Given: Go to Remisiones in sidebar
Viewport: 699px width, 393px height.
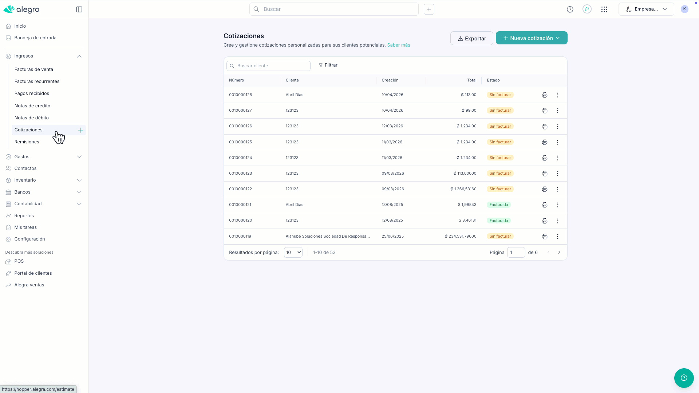Looking at the screenshot, I should tap(27, 142).
